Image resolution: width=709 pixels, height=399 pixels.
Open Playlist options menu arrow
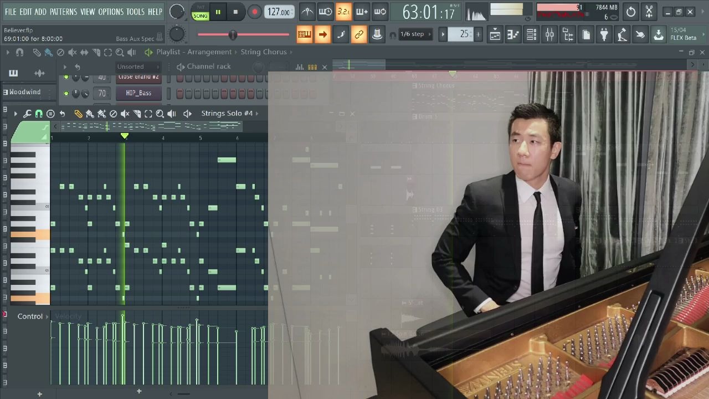coord(8,52)
